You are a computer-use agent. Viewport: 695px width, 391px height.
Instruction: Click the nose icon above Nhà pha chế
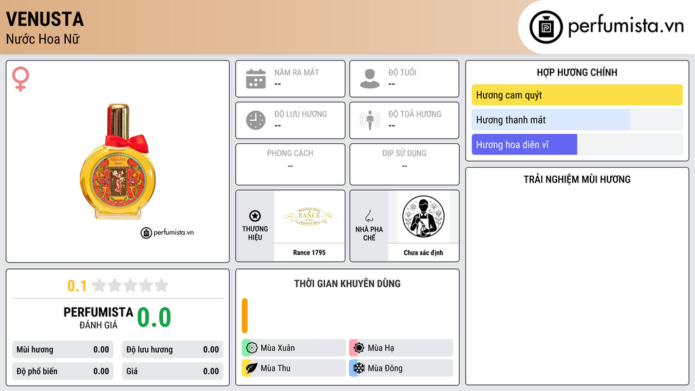click(x=369, y=216)
